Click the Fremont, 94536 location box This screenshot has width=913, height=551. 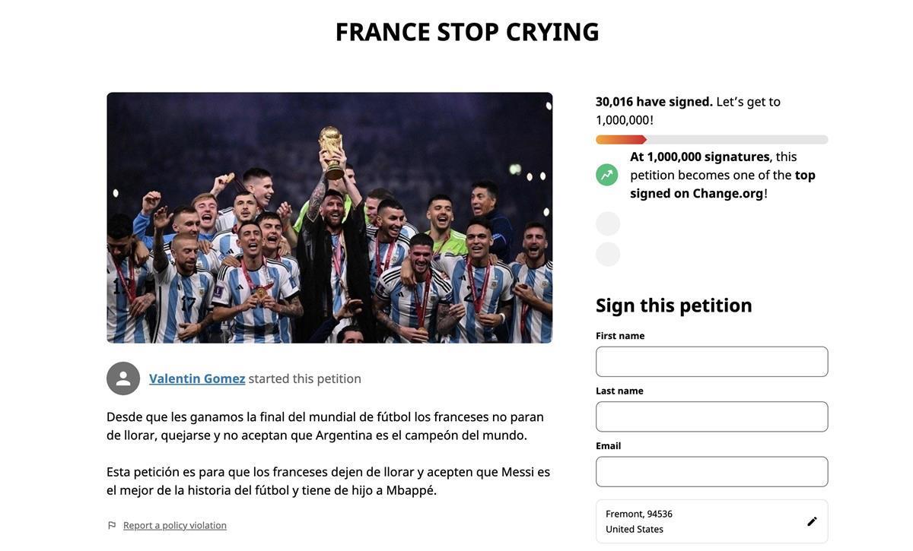pyautogui.click(x=700, y=521)
